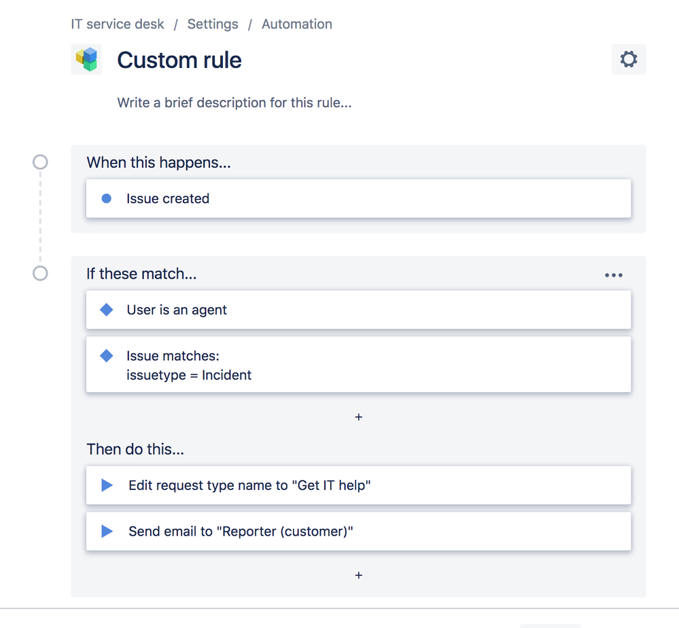Expand the Issue created trigger card
This screenshot has width=679, height=628.
358,198
